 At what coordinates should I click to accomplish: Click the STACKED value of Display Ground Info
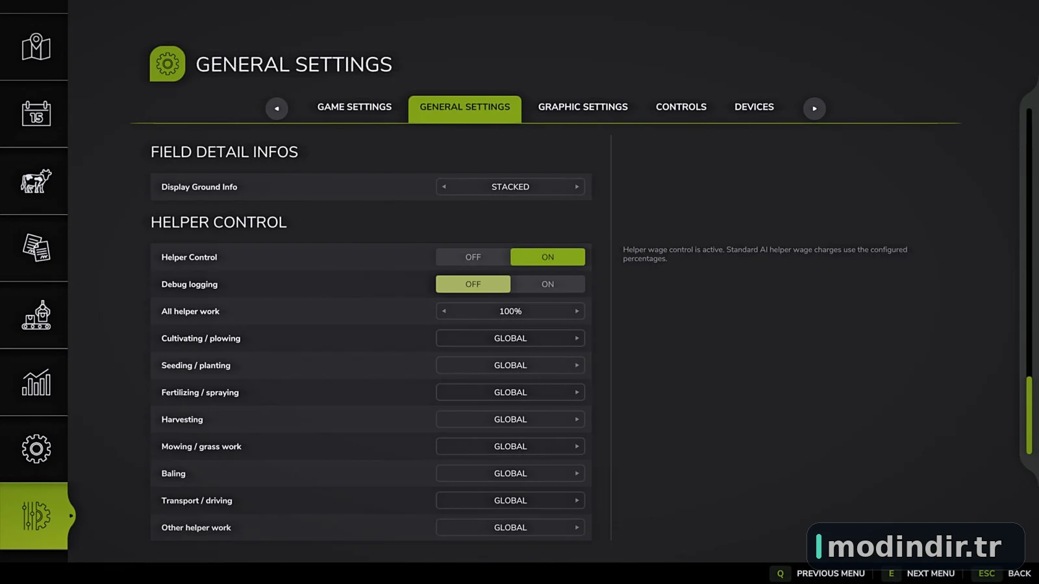pyautogui.click(x=510, y=187)
